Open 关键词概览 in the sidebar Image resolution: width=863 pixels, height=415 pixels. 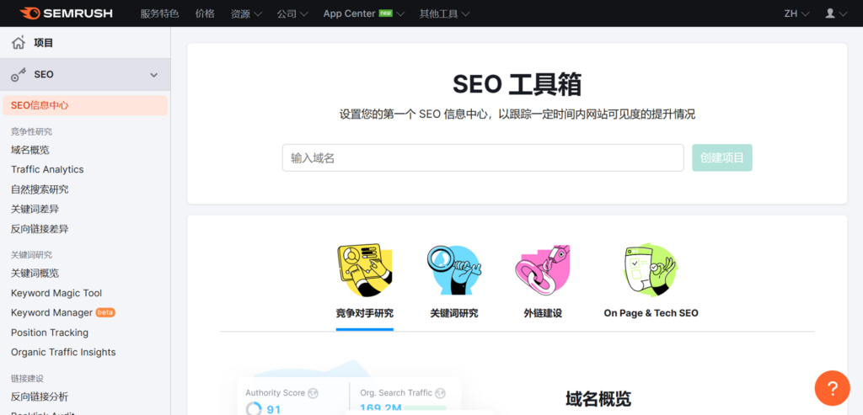[x=35, y=274]
